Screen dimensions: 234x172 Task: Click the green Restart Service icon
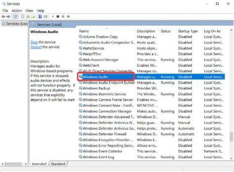(x=69, y=17)
